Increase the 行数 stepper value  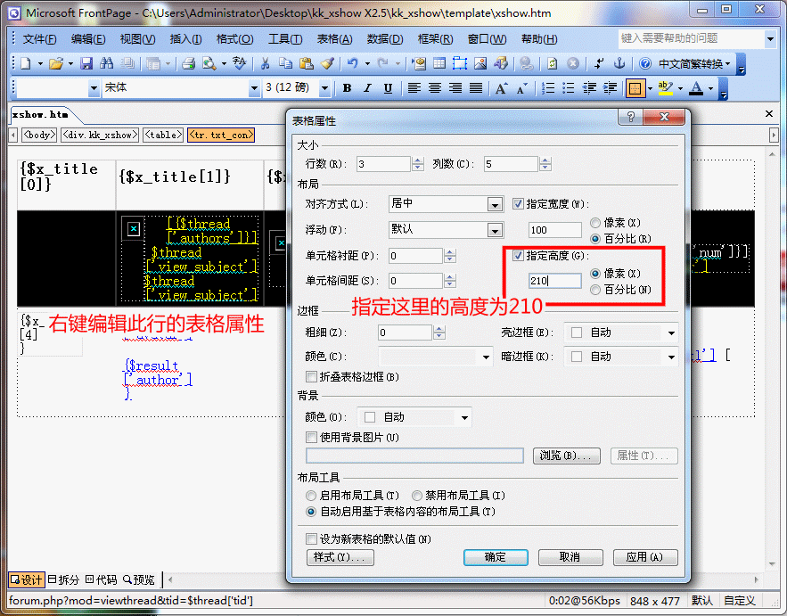418,160
